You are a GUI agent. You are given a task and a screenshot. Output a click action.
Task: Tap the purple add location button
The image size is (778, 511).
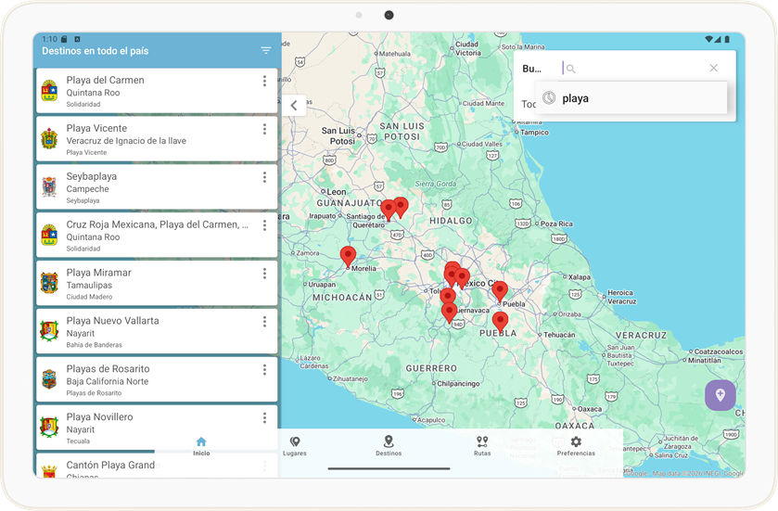pos(721,395)
